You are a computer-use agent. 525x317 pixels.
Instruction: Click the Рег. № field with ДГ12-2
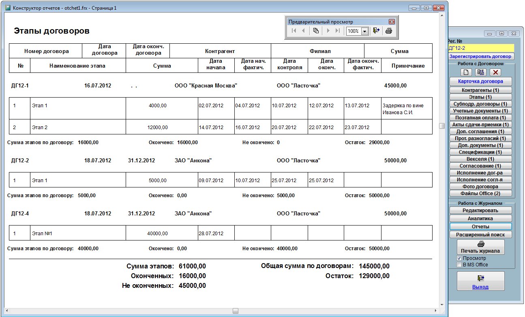[x=480, y=48]
